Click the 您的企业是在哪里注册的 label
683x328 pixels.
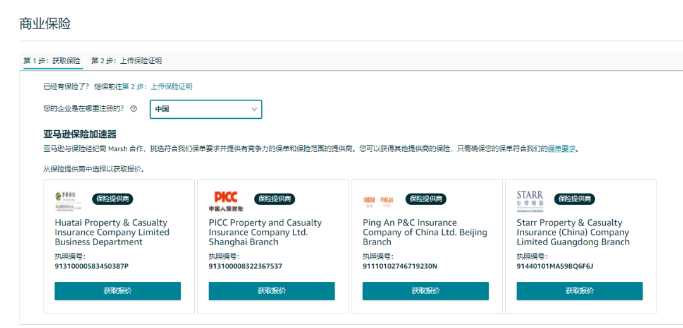(x=83, y=109)
